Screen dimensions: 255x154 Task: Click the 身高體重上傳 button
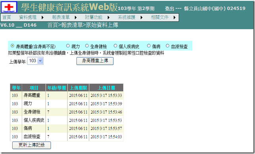(95, 61)
